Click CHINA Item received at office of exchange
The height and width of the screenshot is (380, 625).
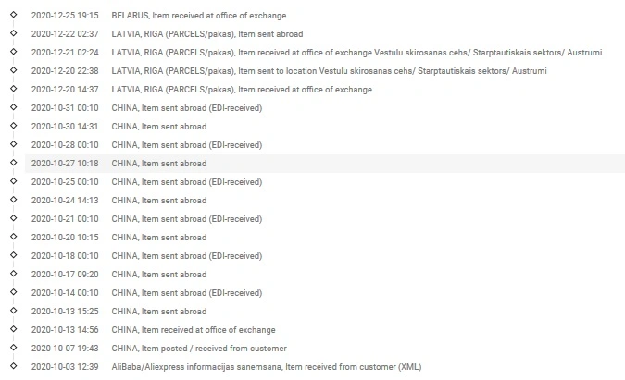click(x=194, y=330)
